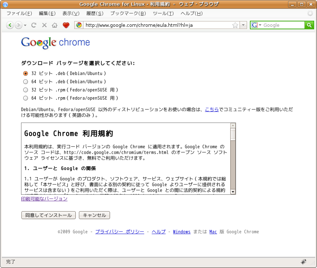Reload the current page
The height and width of the screenshot is (268, 317).
(34, 25)
